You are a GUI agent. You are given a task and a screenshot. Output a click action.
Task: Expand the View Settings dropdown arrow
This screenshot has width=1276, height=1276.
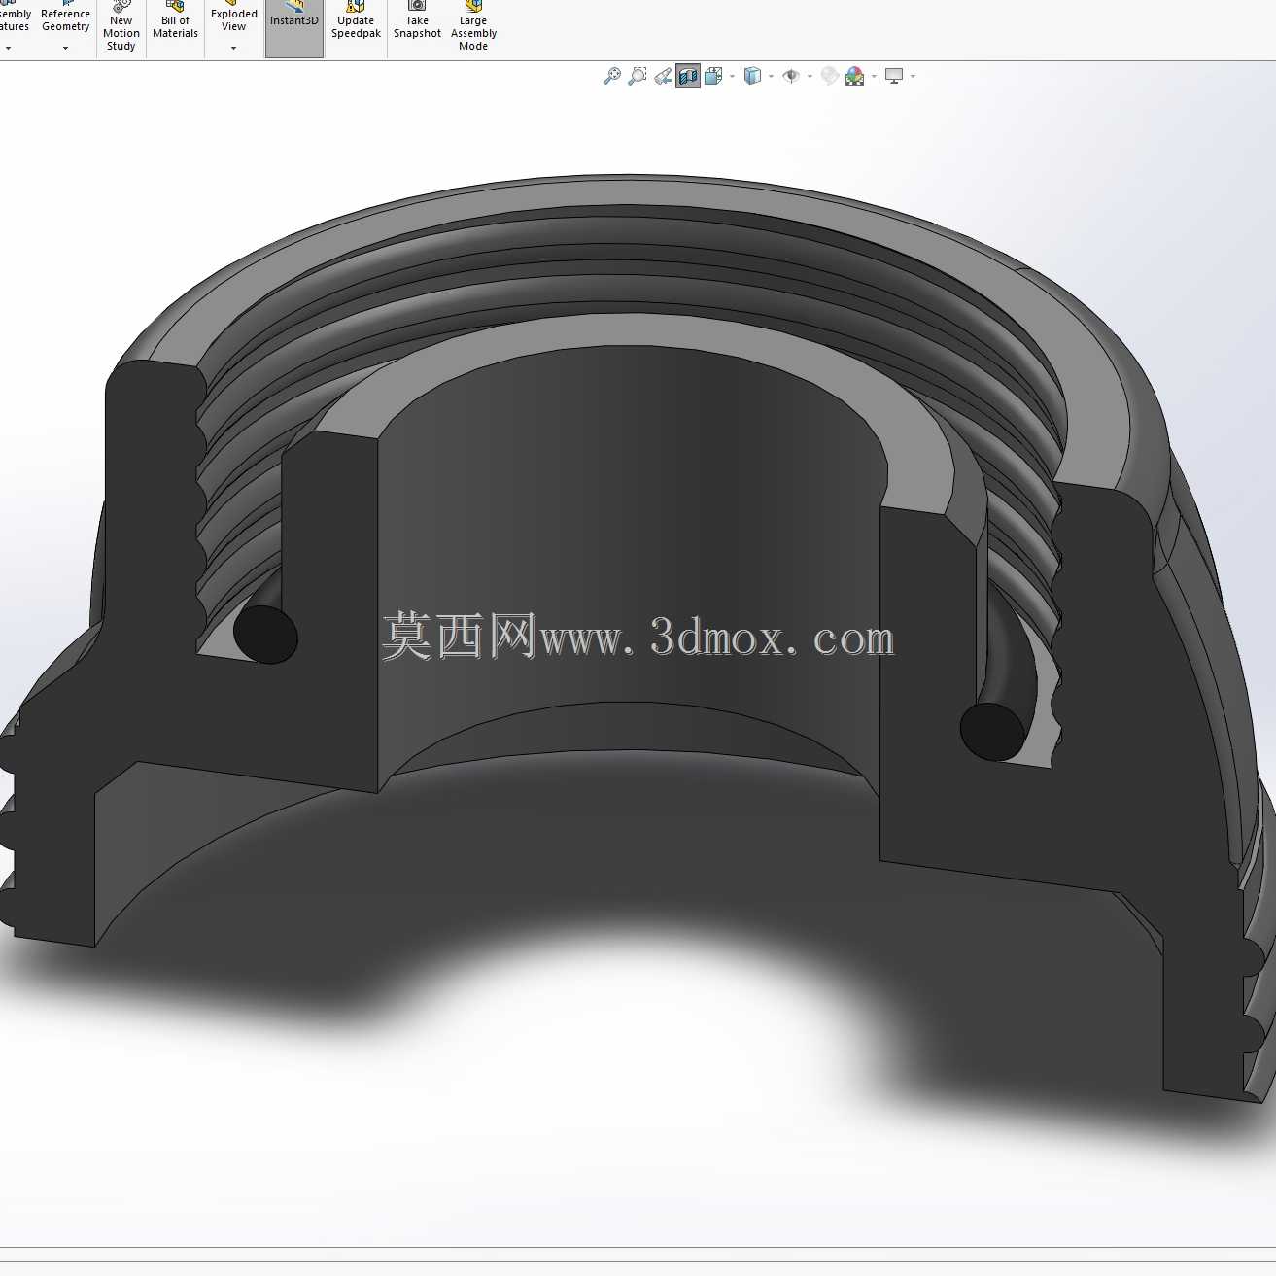click(x=913, y=76)
